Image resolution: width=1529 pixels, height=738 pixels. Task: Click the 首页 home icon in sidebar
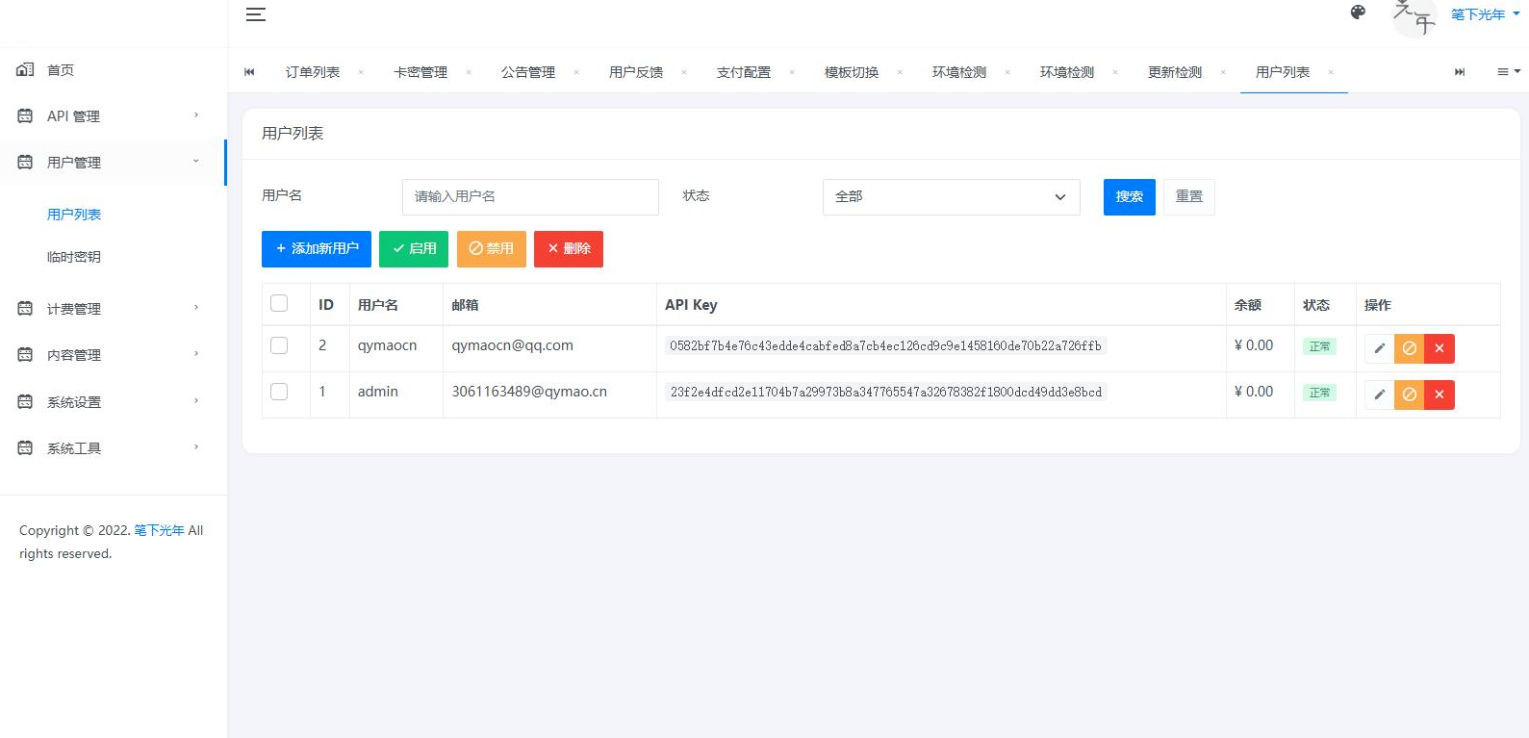coord(25,69)
